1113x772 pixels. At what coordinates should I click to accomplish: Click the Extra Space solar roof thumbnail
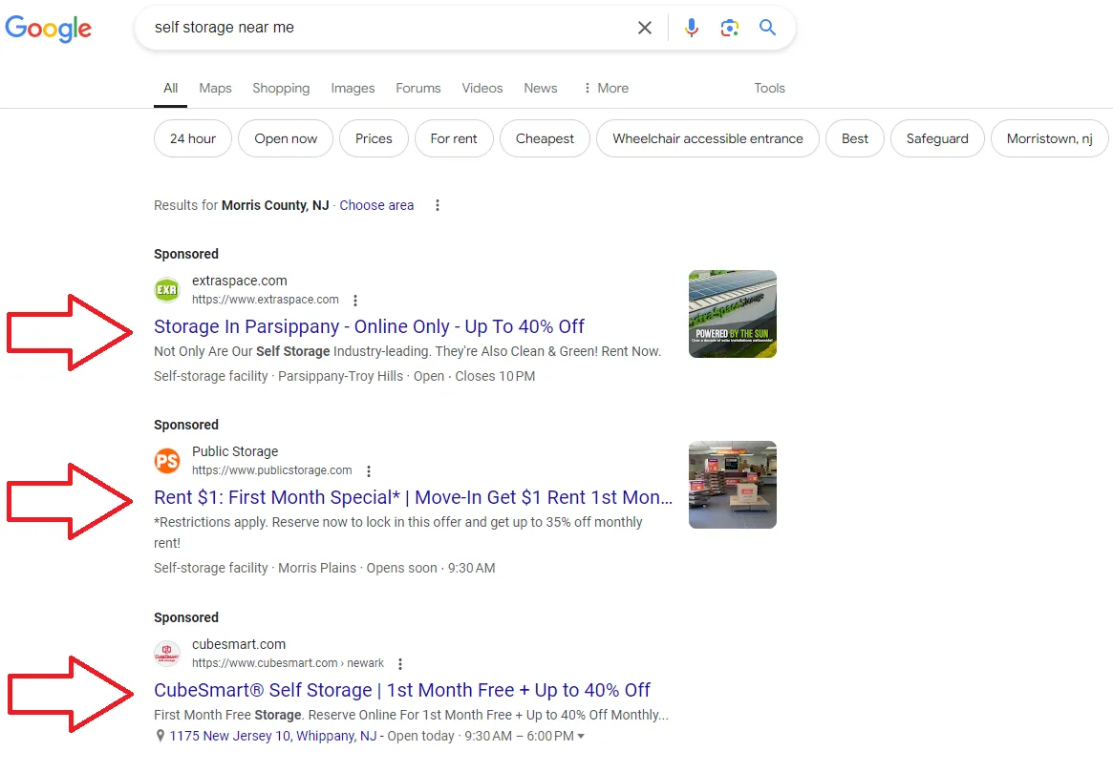pyautogui.click(x=733, y=314)
